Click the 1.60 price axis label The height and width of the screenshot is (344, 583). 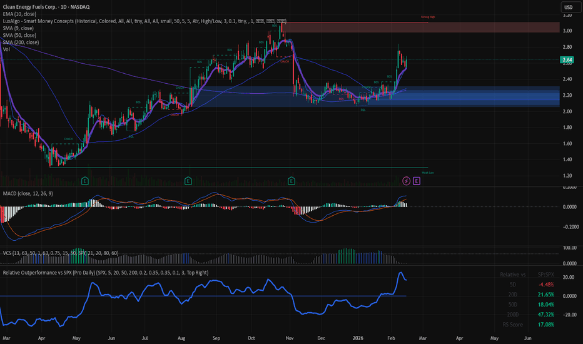pos(567,144)
